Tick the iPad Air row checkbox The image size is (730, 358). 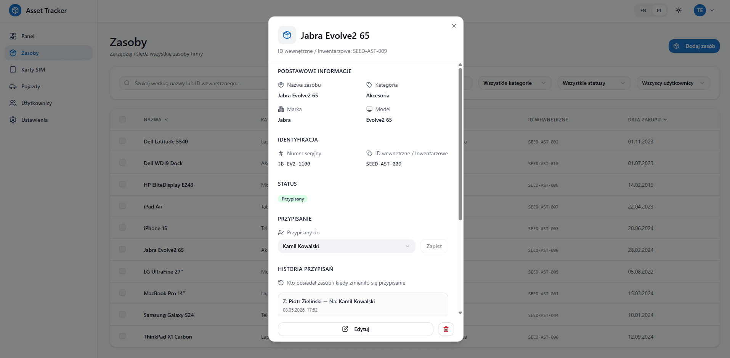(x=122, y=206)
